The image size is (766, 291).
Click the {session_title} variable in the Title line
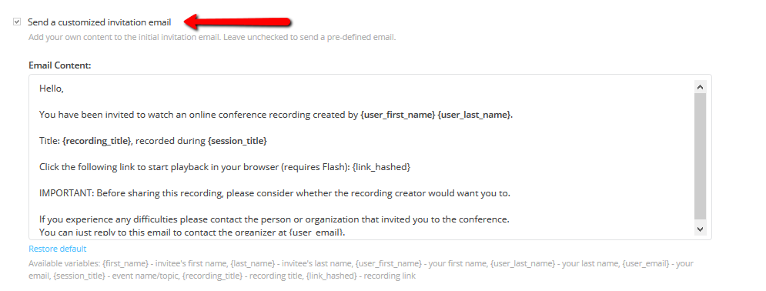237,141
